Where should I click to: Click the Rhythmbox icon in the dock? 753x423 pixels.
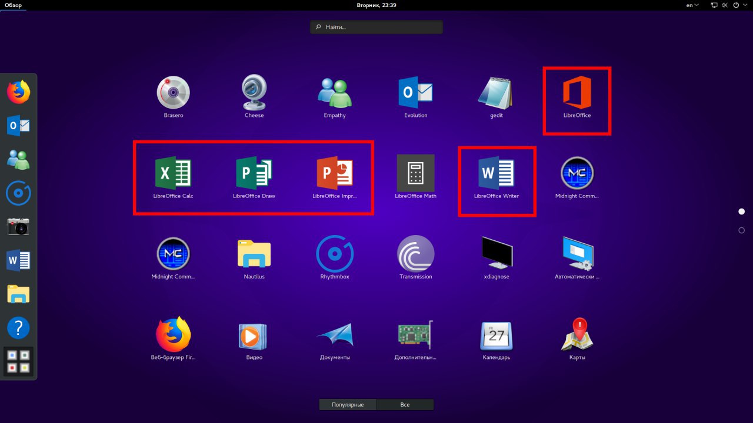tap(18, 193)
